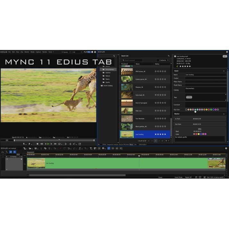Open the Full dropdown in the player header
Screen dimensions: 229x229
point(77,52)
